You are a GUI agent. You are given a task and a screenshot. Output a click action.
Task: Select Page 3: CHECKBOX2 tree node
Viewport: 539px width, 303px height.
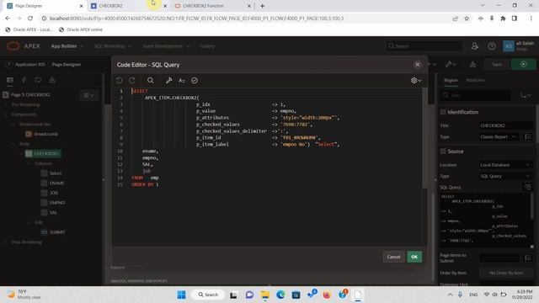(x=30, y=95)
